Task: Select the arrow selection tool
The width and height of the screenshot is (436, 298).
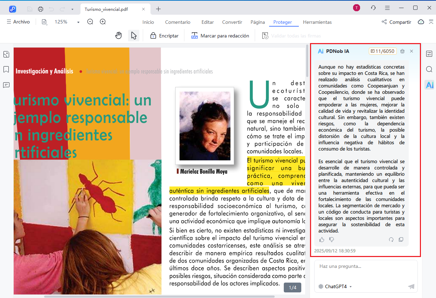Action: coord(134,36)
